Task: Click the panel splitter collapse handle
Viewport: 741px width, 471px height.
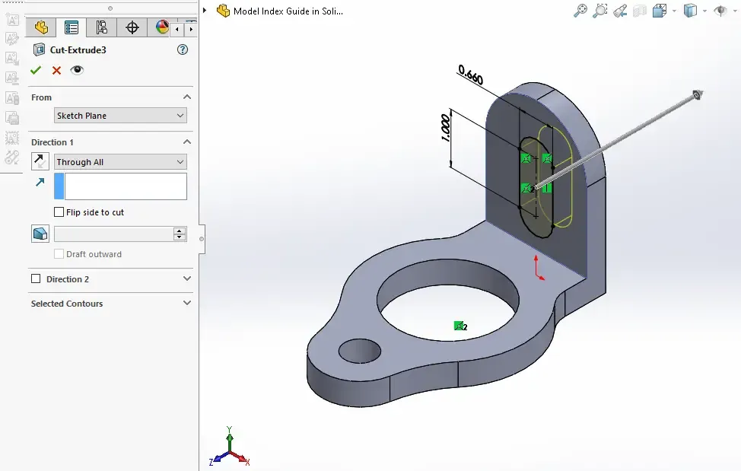Action: (202, 239)
